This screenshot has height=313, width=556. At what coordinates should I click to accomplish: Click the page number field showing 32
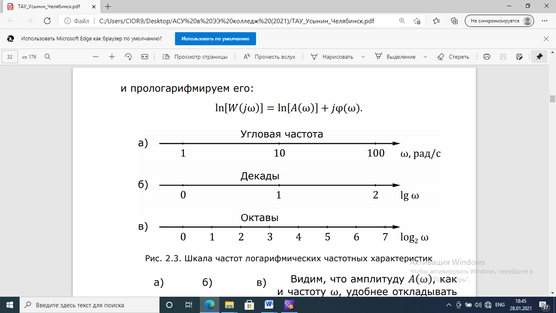[x=10, y=57]
